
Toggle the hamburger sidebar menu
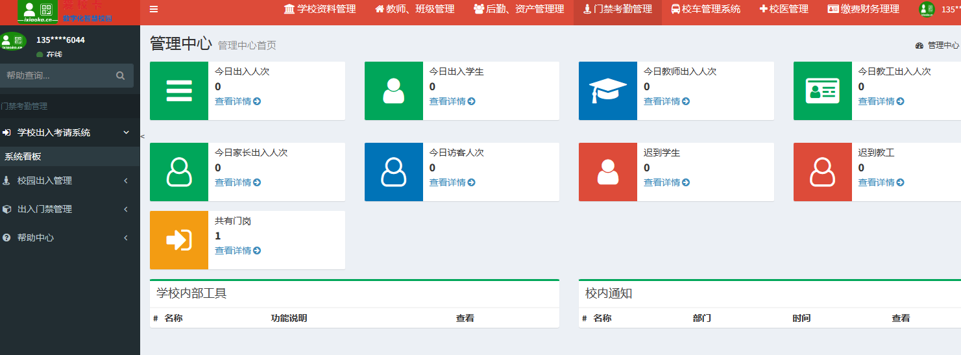[154, 9]
